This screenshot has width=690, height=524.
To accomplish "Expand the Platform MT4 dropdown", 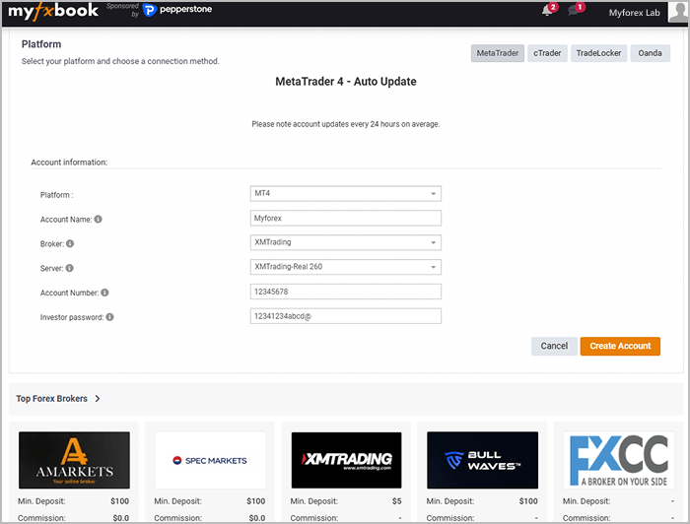I will point(345,193).
